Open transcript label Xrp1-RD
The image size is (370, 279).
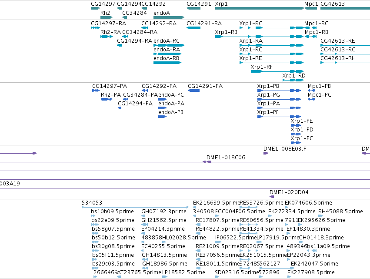pos(294,76)
